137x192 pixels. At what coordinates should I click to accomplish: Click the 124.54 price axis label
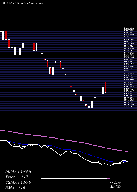(x=129, y=83)
